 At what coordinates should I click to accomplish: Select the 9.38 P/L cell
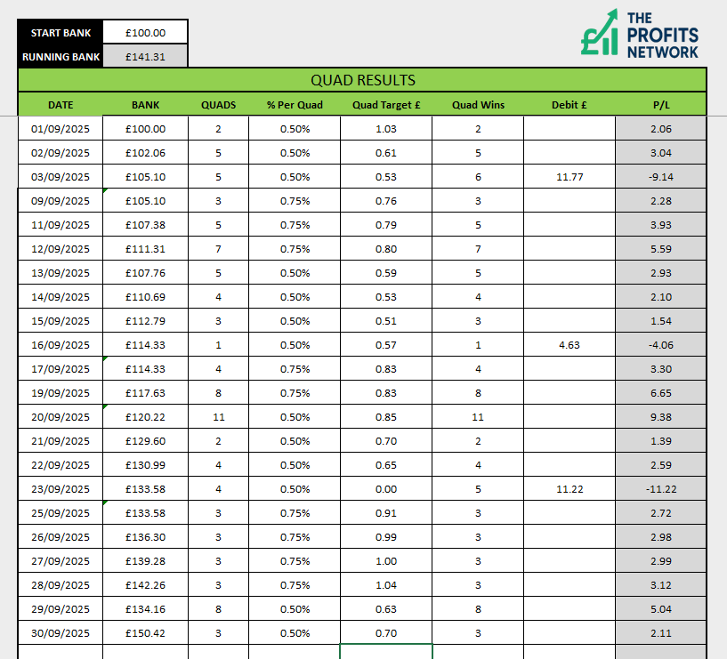point(661,417)
